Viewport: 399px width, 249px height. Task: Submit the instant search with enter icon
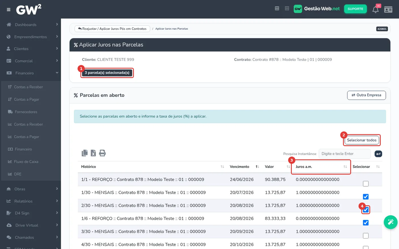point(378,154)
